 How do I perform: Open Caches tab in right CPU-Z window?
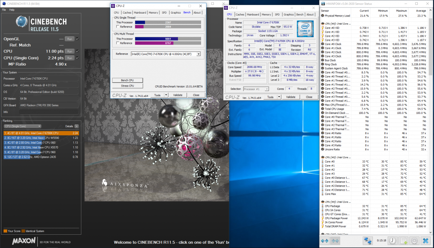point(240,14)
